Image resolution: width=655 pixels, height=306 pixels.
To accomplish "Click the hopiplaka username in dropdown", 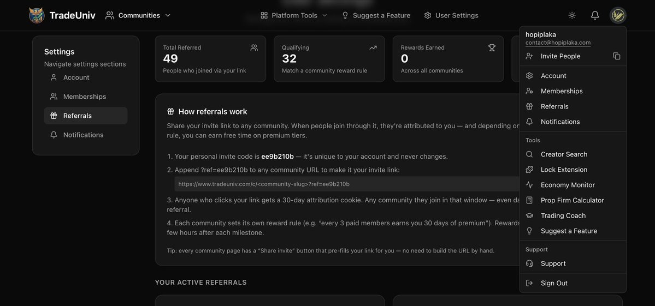I will click(540, 34).
